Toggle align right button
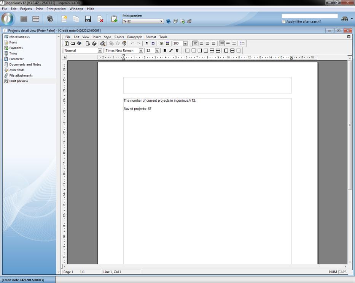355x283 pixels. click(x=207, y=44)
